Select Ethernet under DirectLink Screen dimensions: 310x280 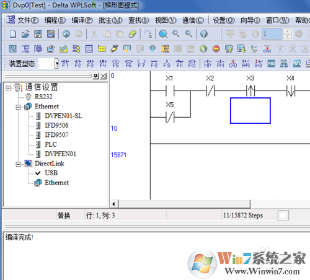click(x=57, y=183)
